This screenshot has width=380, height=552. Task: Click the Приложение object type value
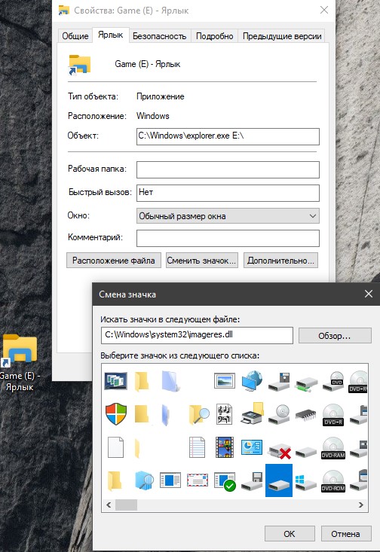161,96
